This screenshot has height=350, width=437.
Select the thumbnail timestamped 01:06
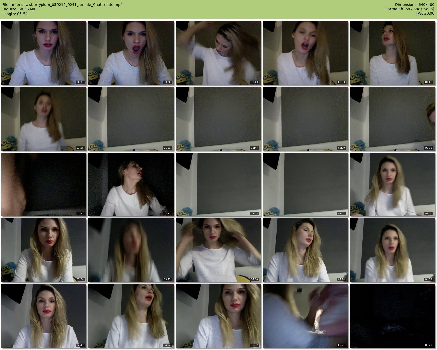coord(393,53)
